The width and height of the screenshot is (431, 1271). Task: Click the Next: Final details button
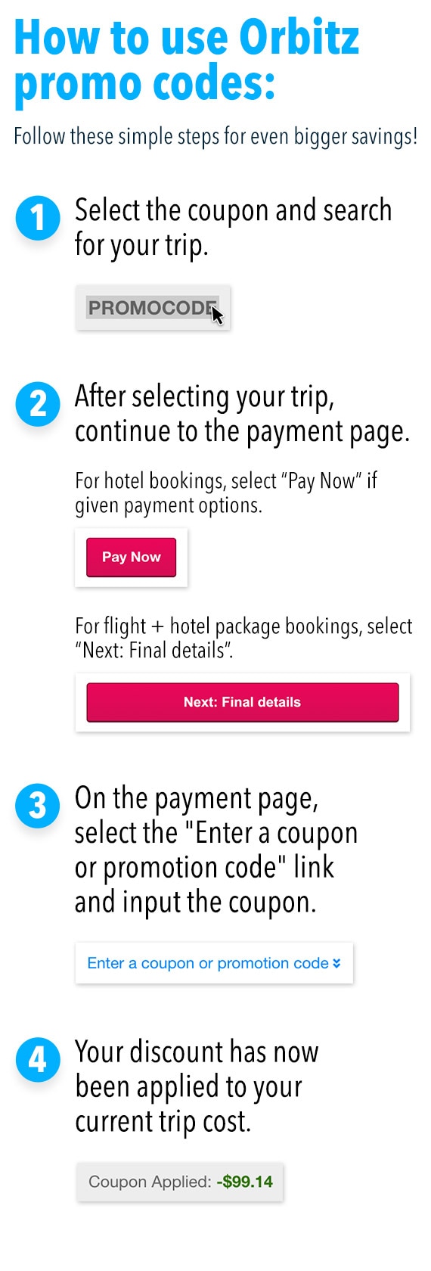click(x=242, y=702)
